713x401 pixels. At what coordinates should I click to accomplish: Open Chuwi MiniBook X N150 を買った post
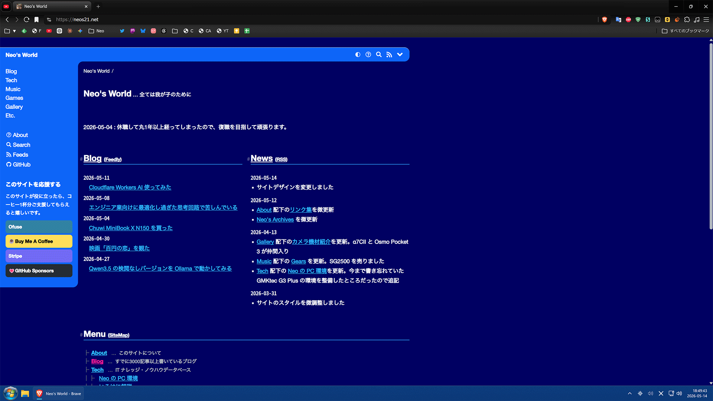(131, 228)
